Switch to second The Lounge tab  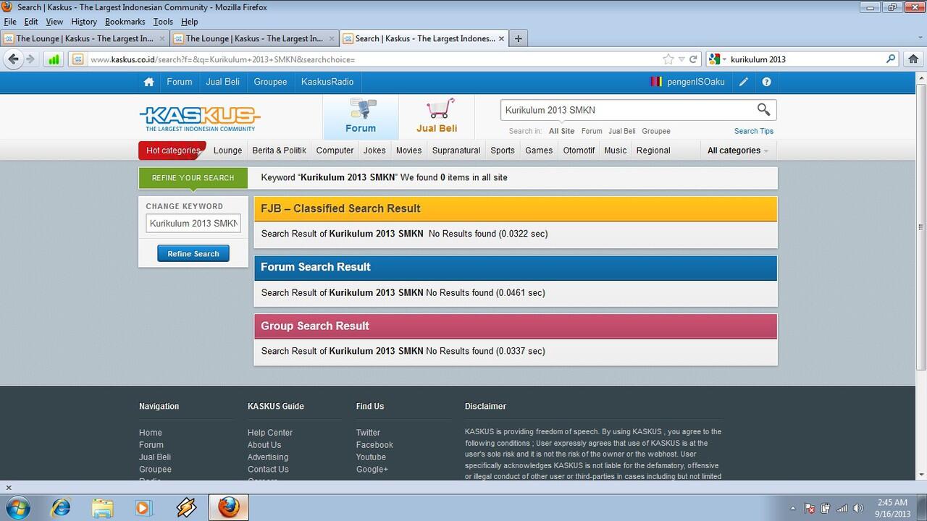pos(254,38)
